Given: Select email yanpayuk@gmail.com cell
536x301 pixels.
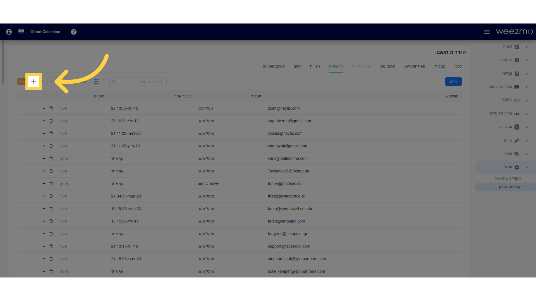Looking at the screenshot, I should pos(288,146).
